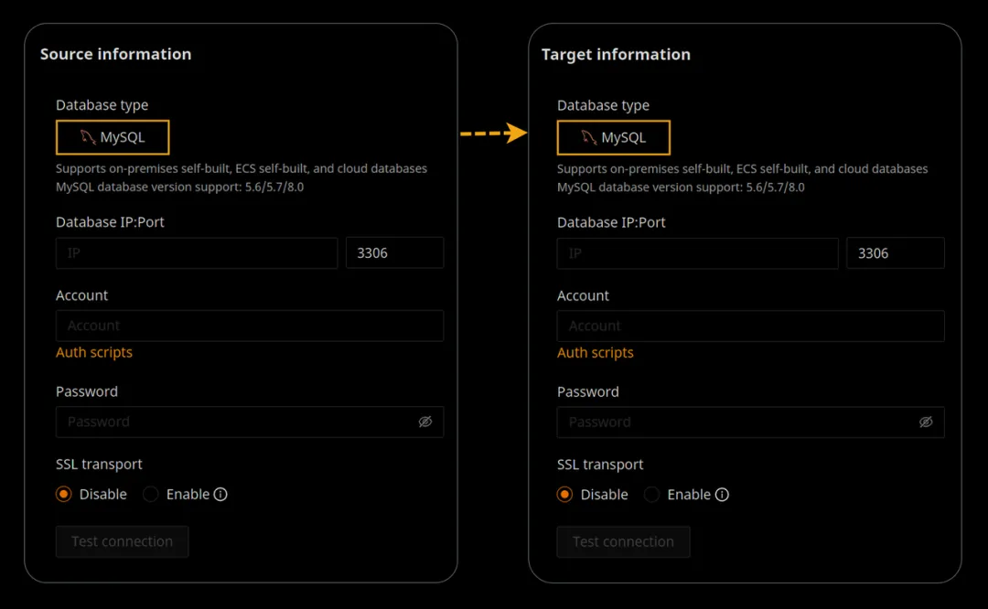
Task: Select Disable for target SSL transport
Action: pyautogui.click(x=565, y=495)
